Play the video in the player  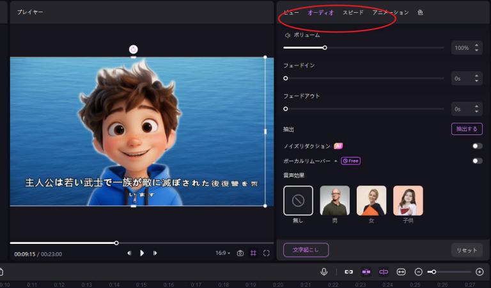[x=142, y=253]
